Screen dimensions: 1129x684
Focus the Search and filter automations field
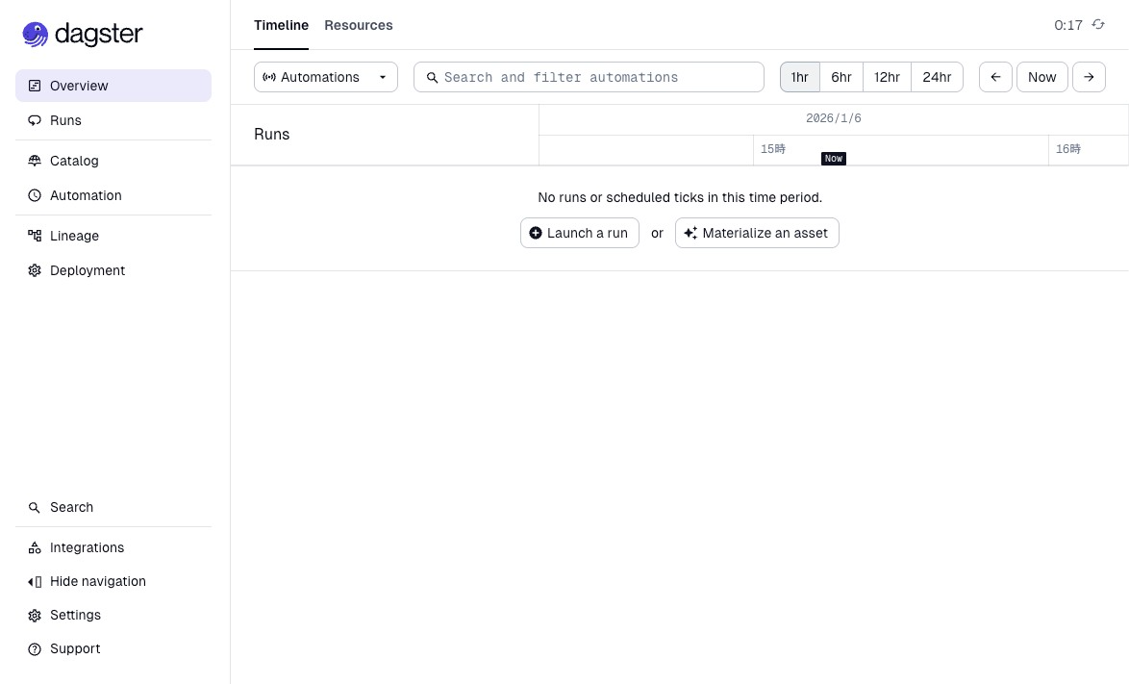596,77
